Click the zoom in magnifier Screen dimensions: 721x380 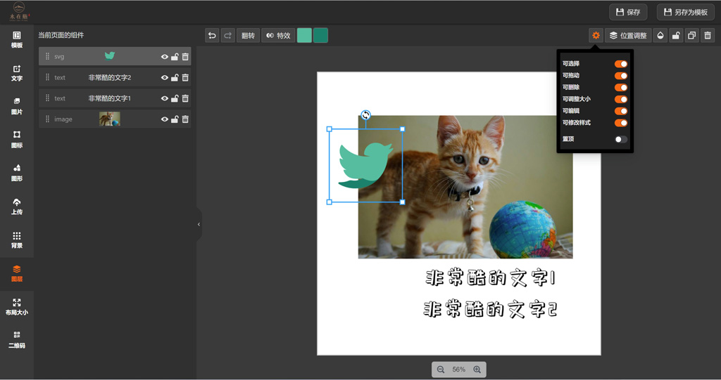(x=477, y=369)
